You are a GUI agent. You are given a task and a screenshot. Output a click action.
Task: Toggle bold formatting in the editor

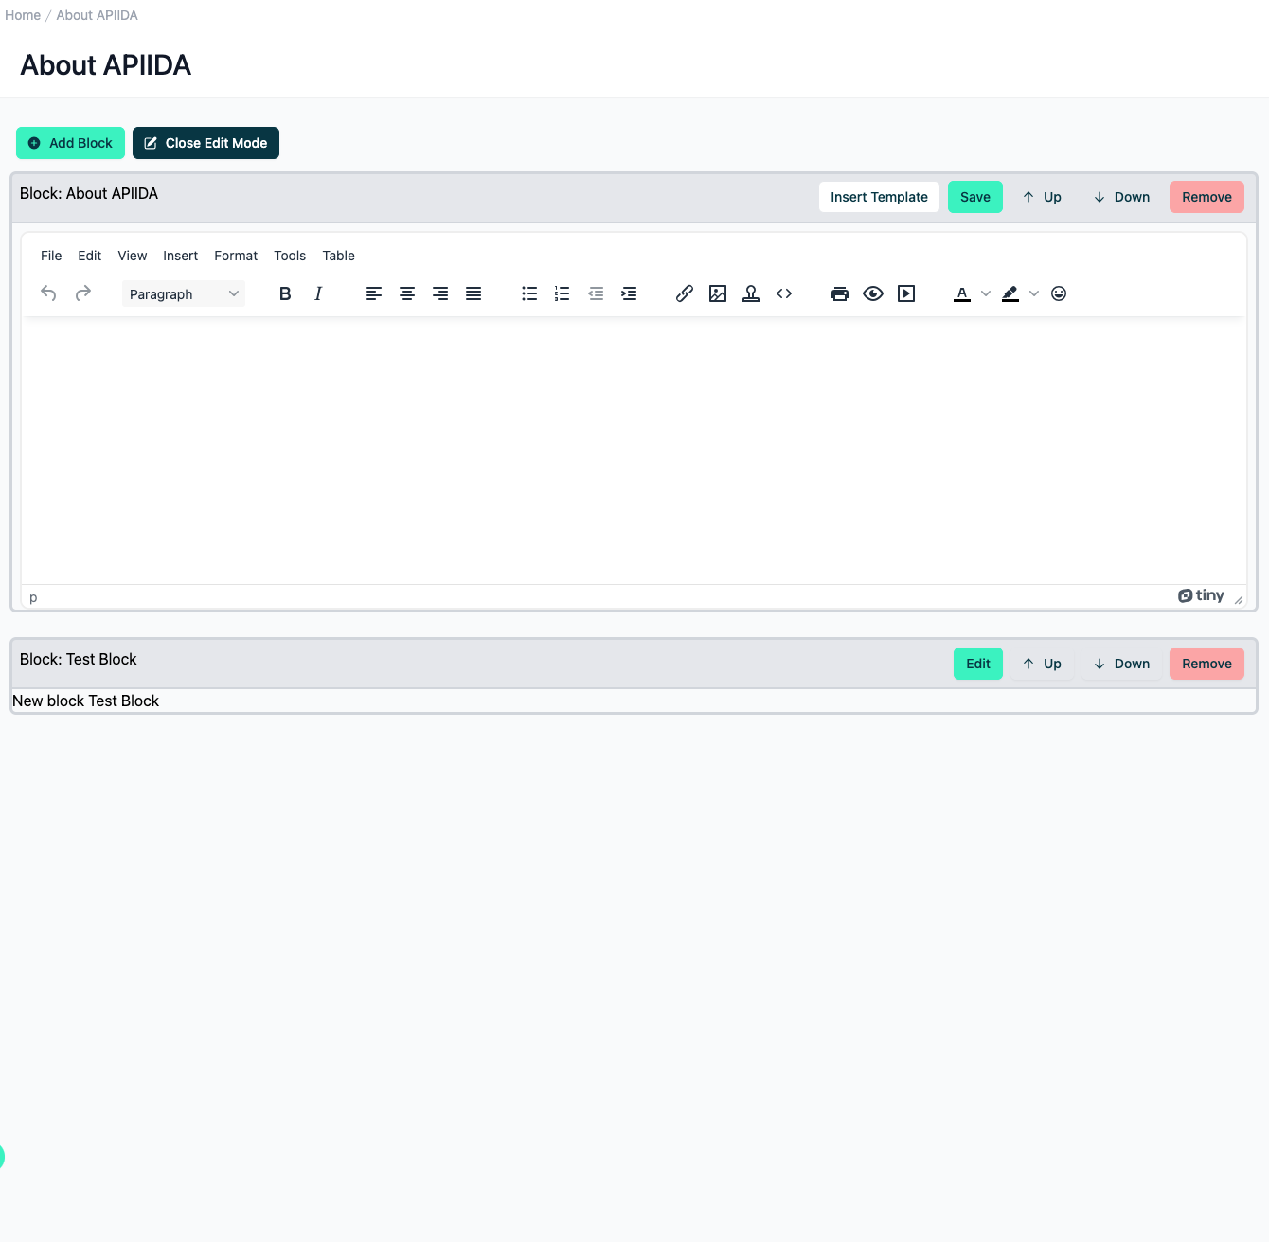pyautogui.click(x=285, y=293)
